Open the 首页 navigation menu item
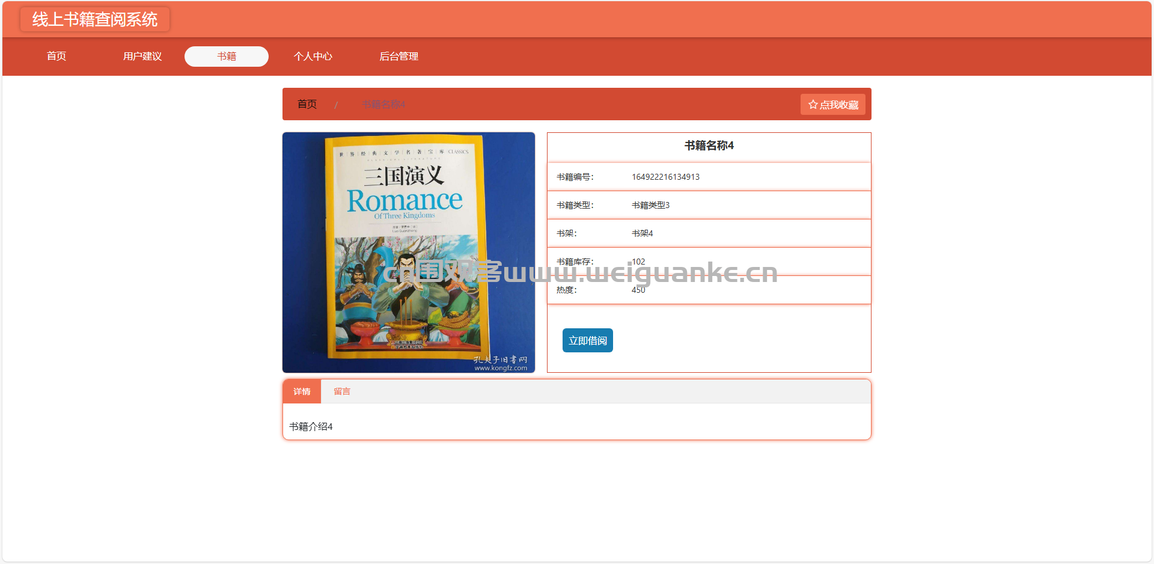The height and width of the screenshot is (564, 1154). 56,57
